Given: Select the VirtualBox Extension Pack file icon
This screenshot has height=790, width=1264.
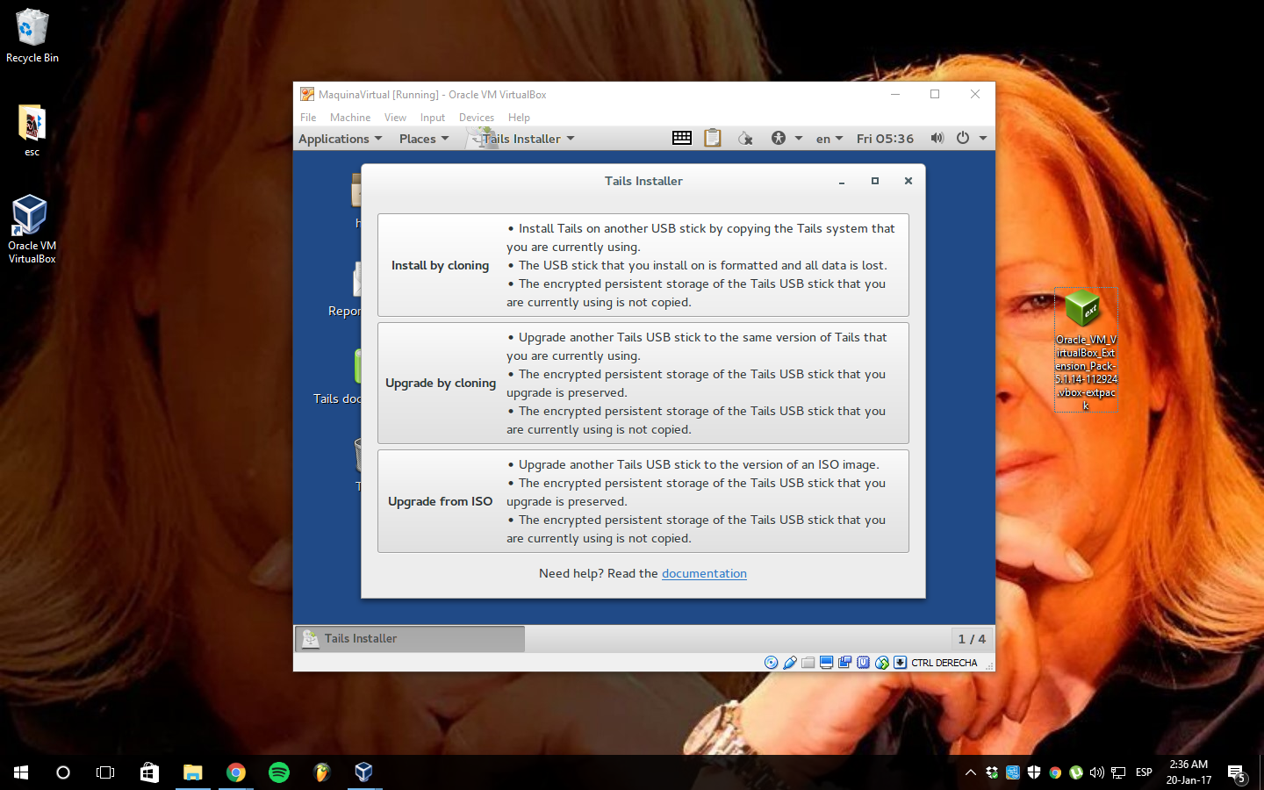Looking at the screenshot, I should pos(1086,350).
